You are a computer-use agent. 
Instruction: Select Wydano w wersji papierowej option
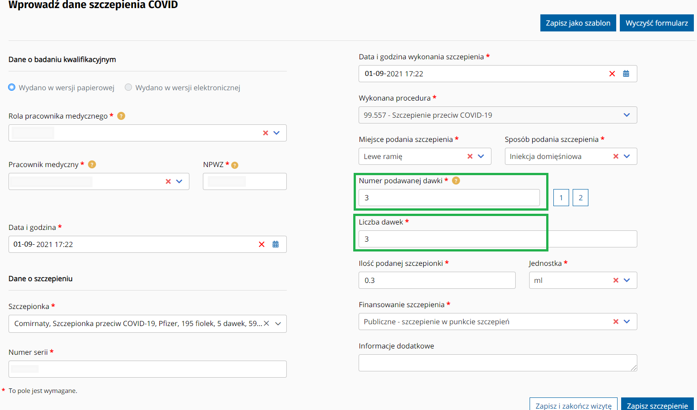click(12, 88)
